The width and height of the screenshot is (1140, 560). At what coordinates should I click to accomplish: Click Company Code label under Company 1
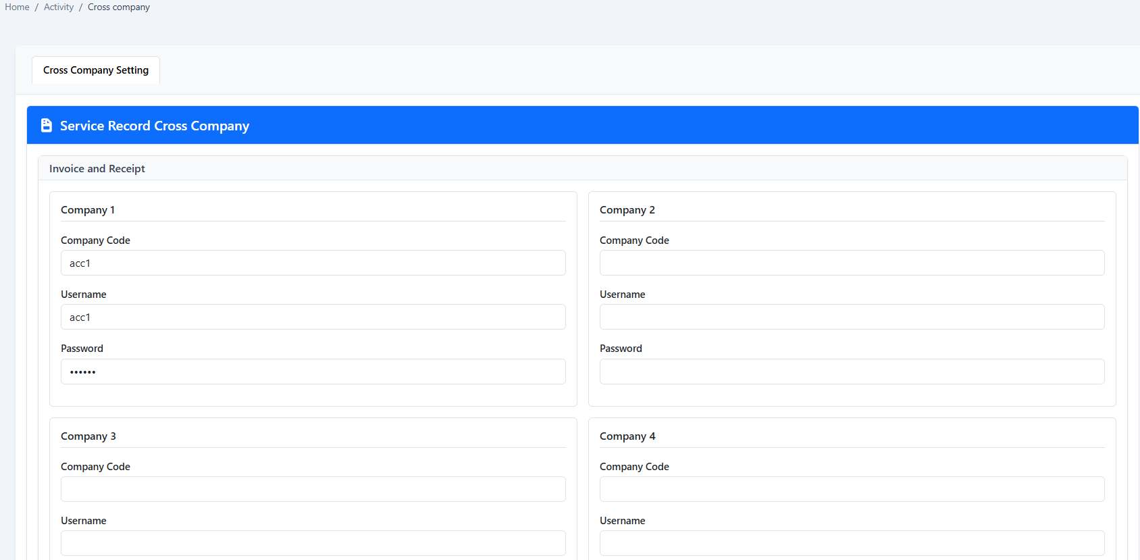pos(95,240)
